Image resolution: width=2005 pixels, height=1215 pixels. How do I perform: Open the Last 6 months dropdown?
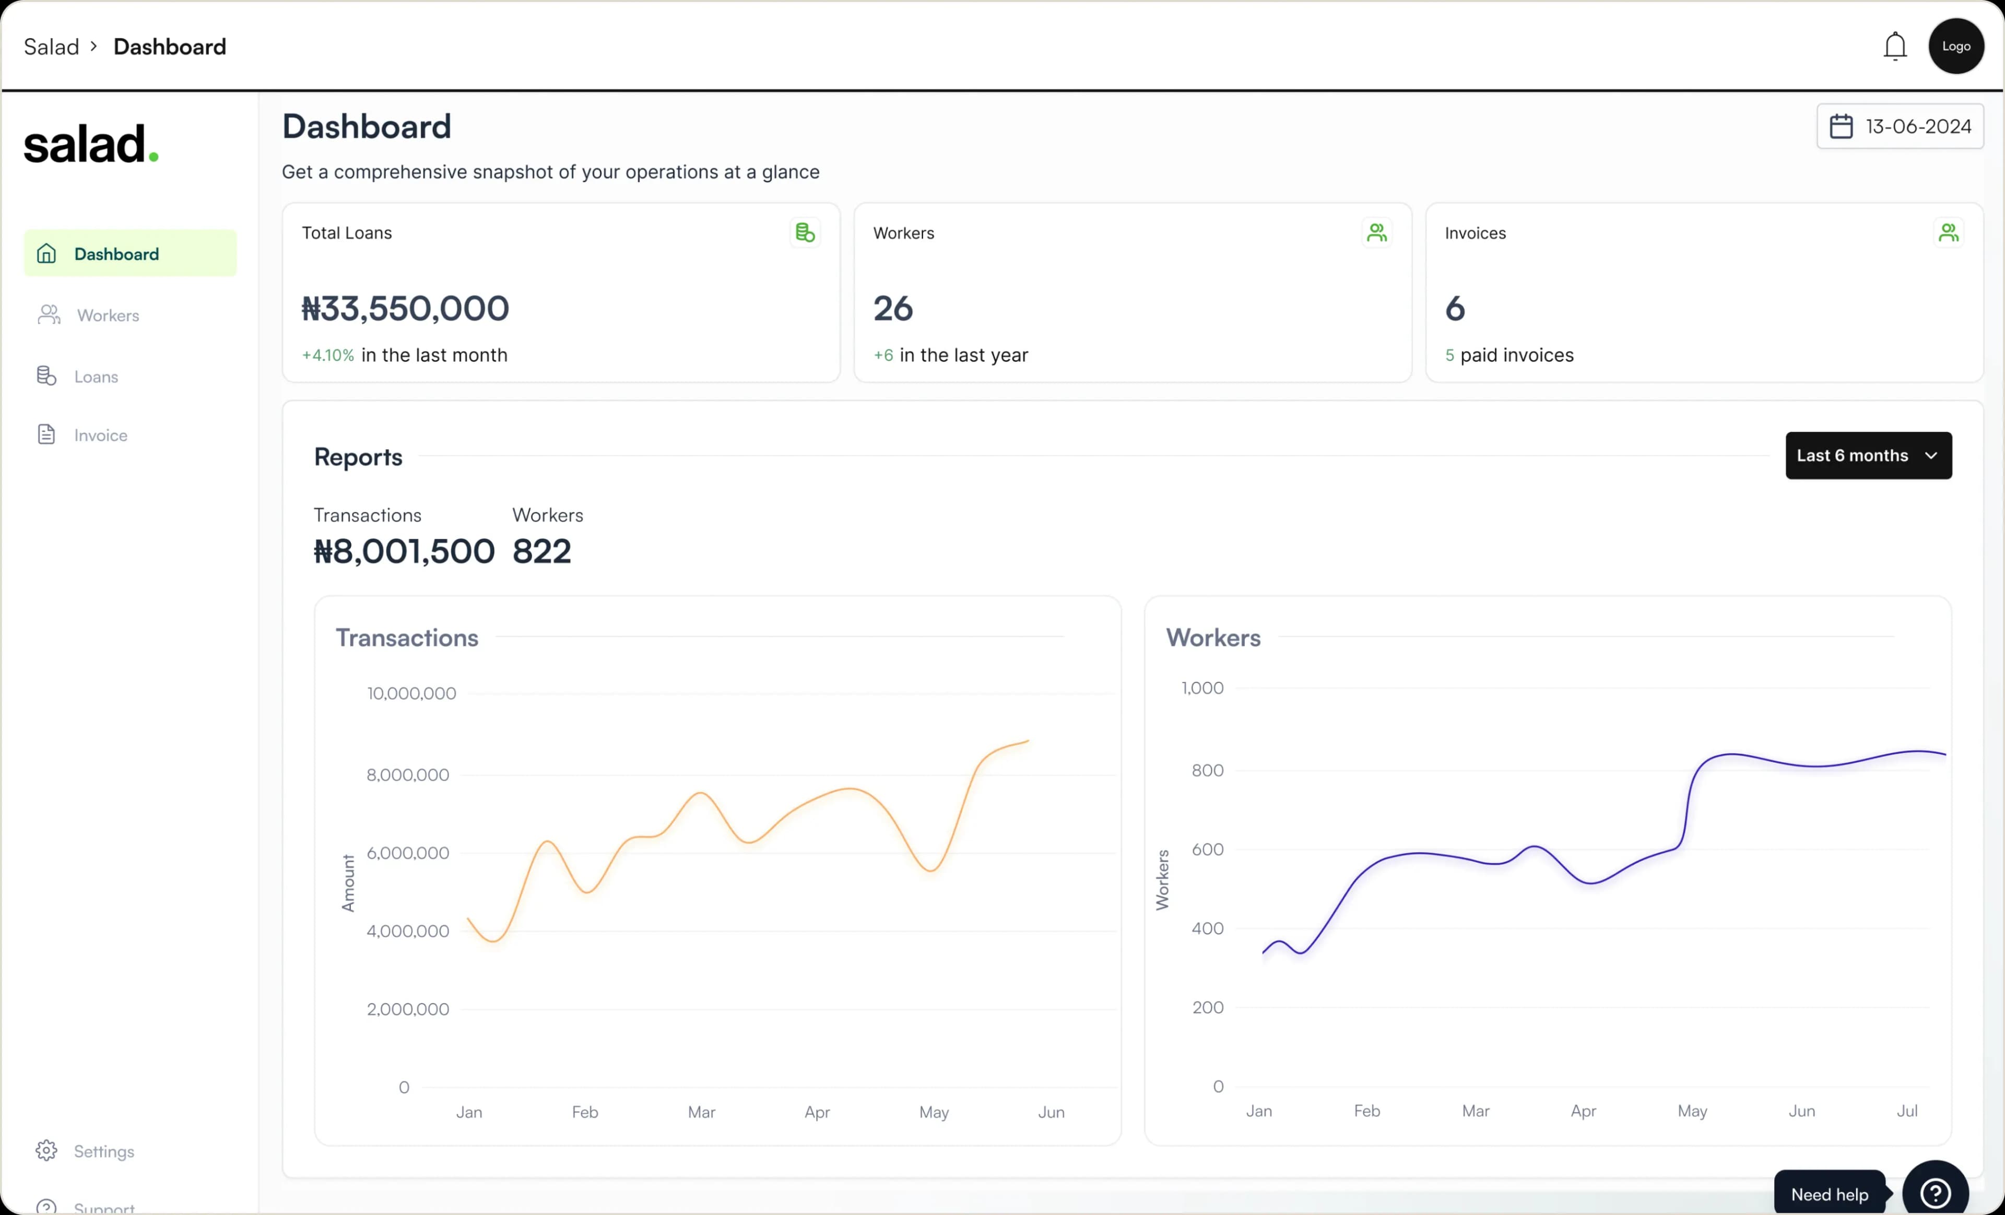pos(1868,456)
